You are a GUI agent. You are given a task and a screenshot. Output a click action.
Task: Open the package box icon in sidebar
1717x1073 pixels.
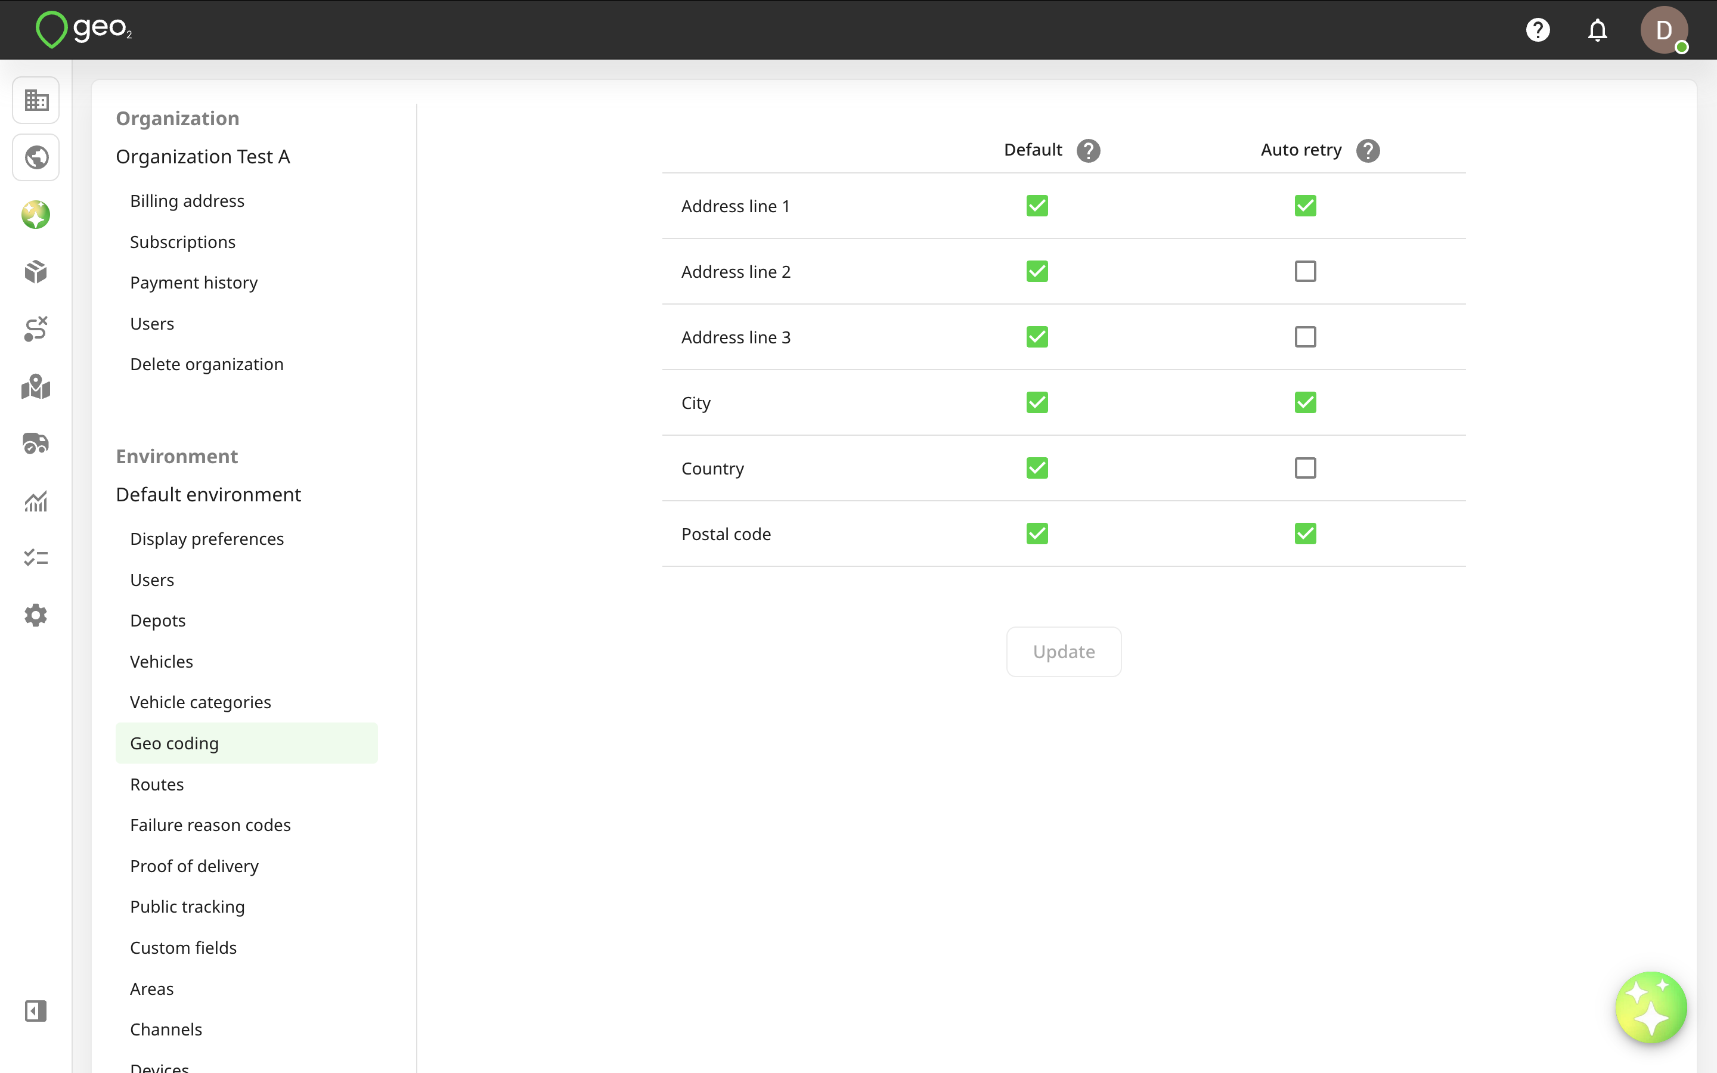coord(36,272)
